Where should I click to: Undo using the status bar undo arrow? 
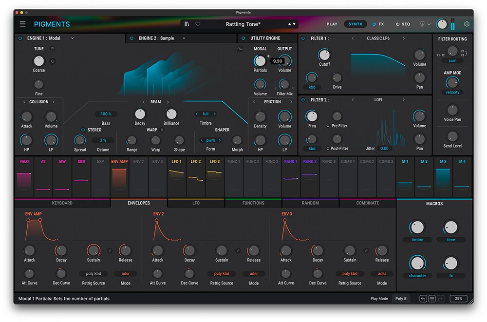click(423, 299)
